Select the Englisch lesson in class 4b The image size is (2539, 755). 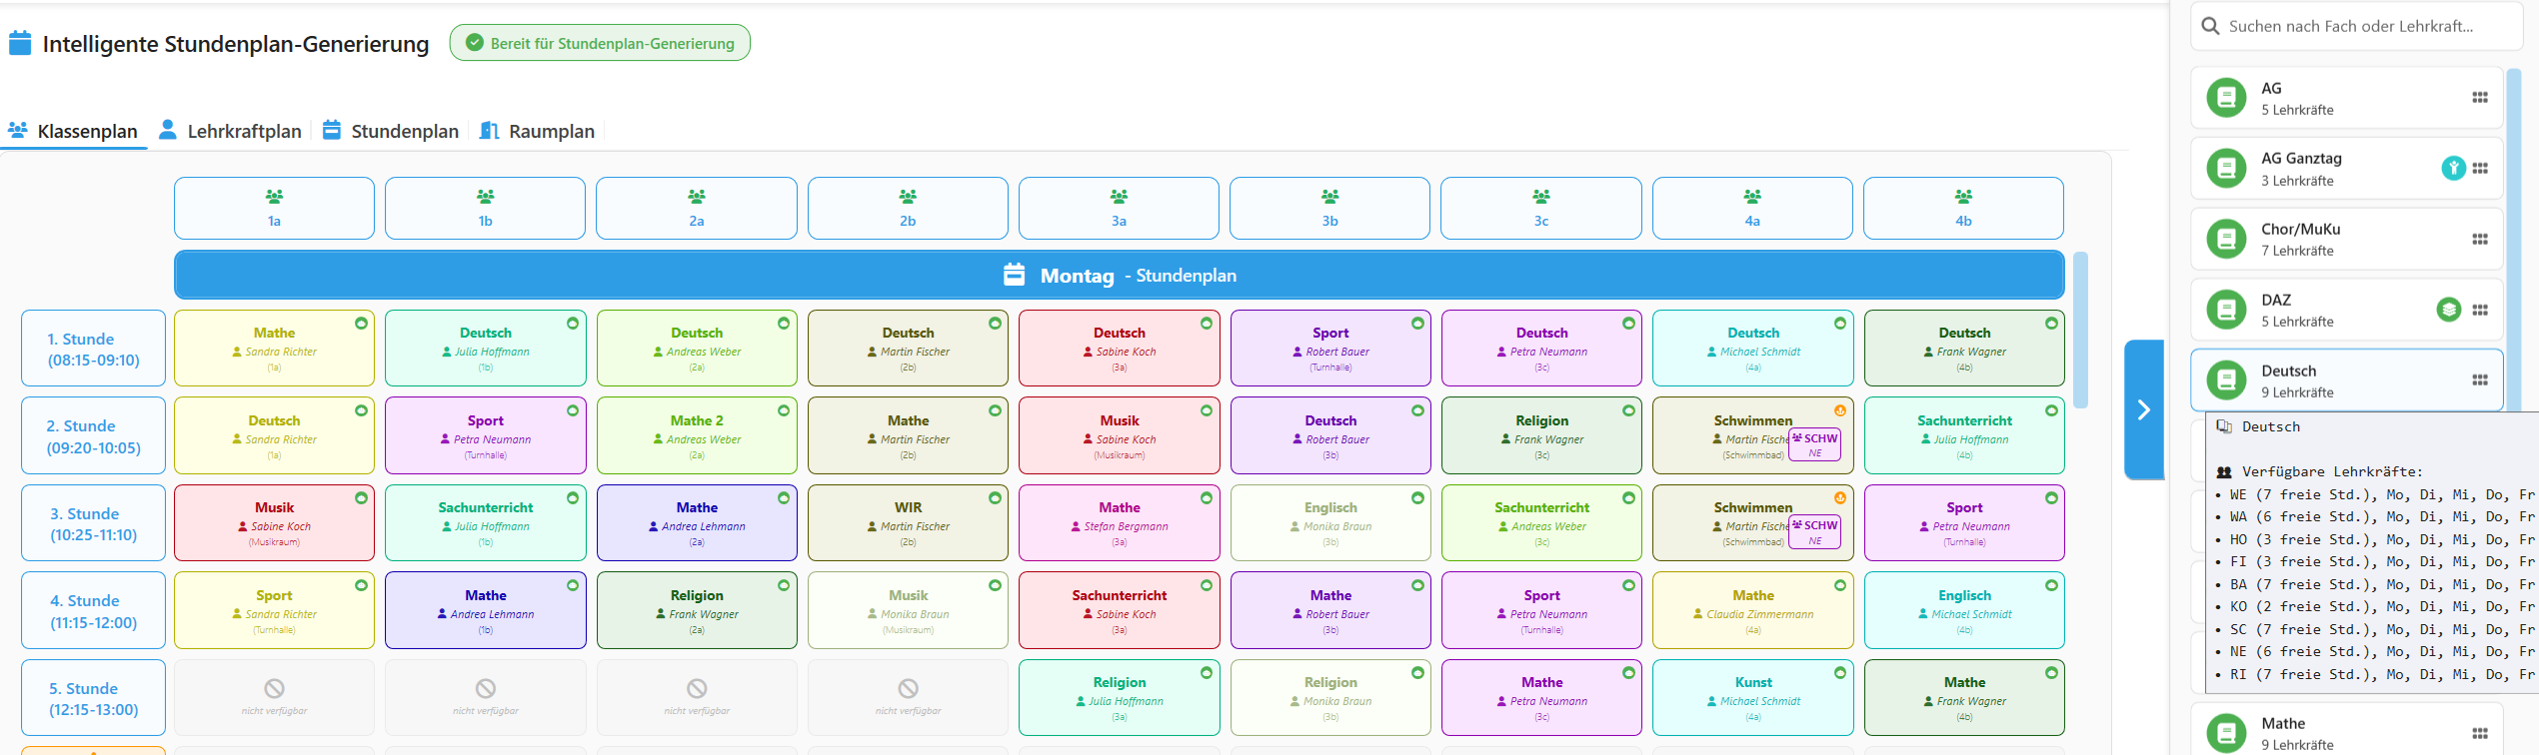pyautogui.click(x=1964, y=611)
